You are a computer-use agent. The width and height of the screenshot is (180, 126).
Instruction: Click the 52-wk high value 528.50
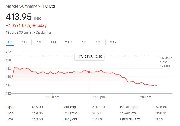161,107
